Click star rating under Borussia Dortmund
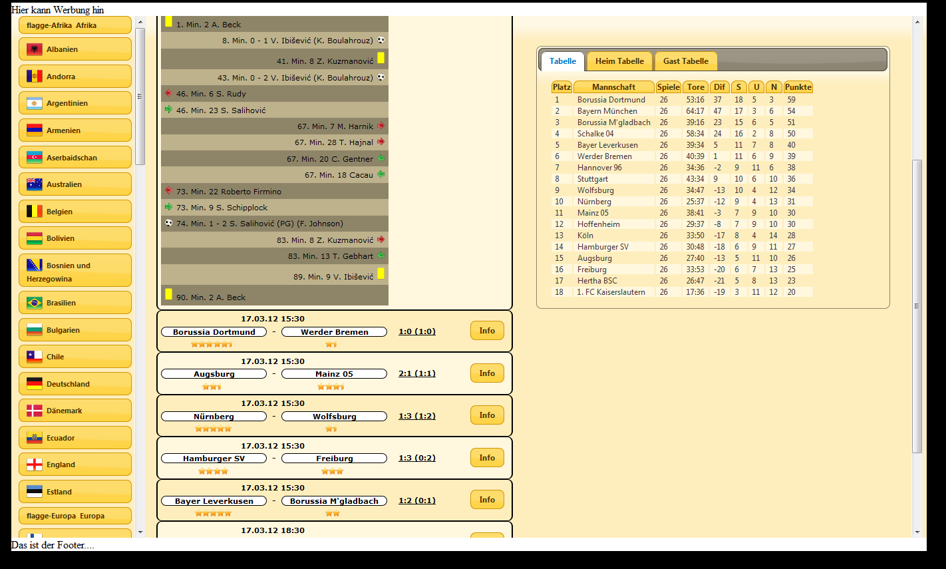The height and width of the screenshot is (569, 946). 212,344
